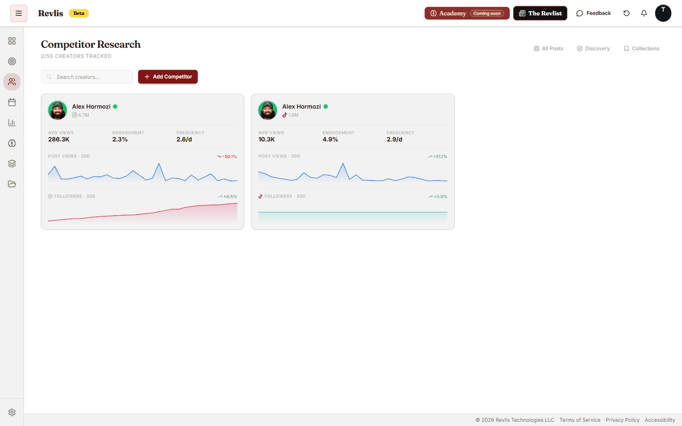682x426 pixels.
Task: Open settings gear at sidebar bottom
Action: click(12, 412)
